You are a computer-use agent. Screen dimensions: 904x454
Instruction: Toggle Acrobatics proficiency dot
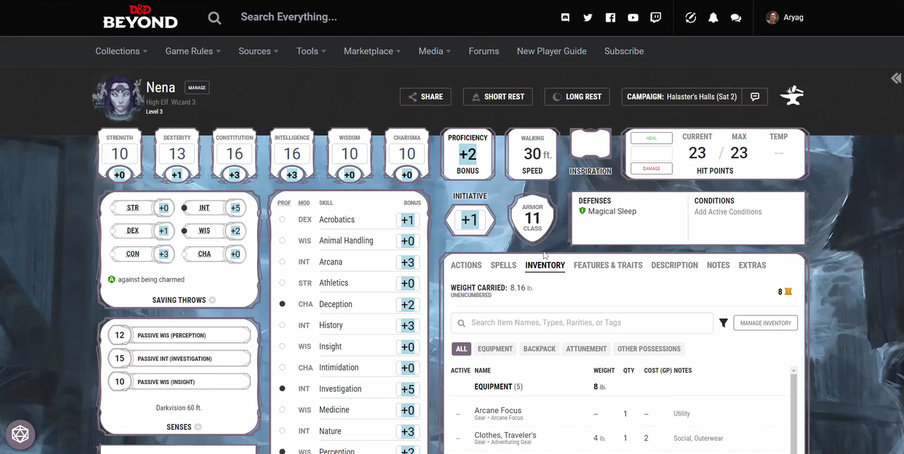(x=282, y=220)
